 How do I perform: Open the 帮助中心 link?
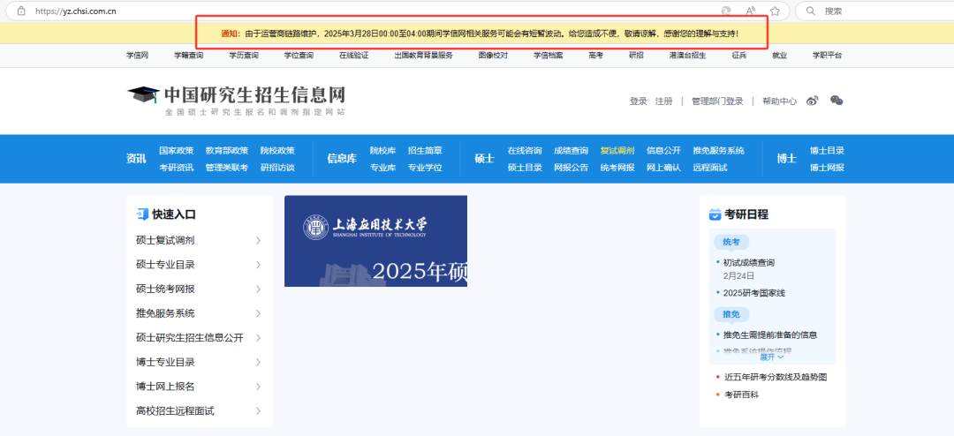point(779,101)
